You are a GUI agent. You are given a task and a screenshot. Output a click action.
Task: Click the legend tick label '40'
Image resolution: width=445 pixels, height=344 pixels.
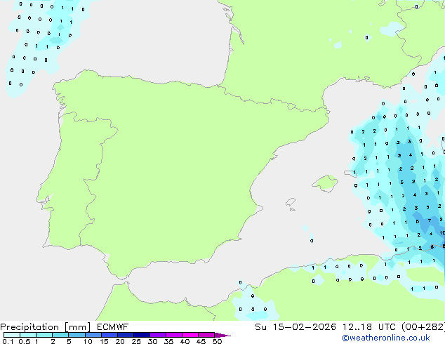point(185,341)
